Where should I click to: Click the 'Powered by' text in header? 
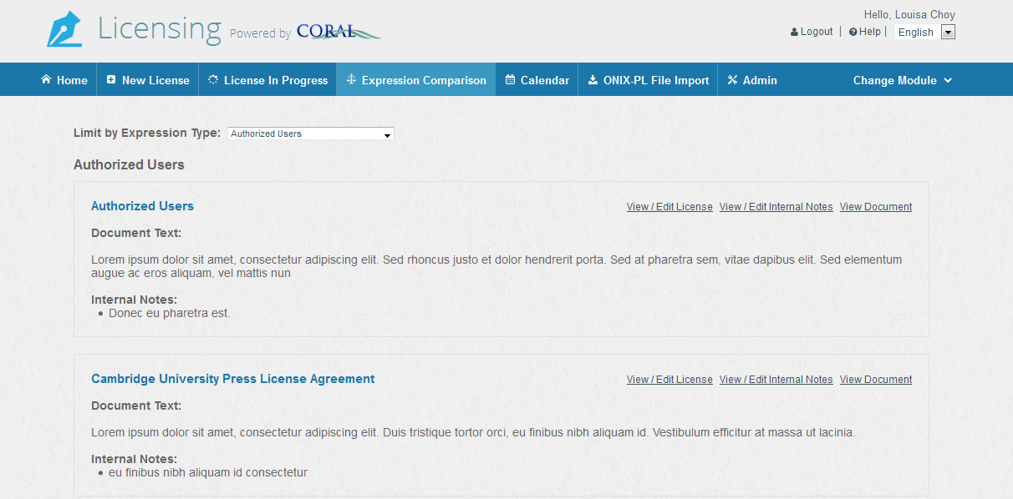tap(260, 33)
